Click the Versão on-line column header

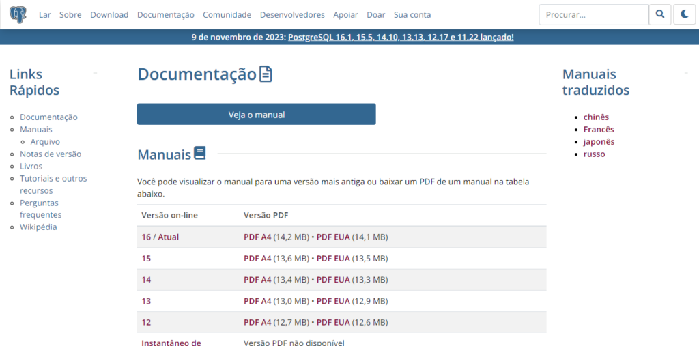[x=169, y=216]
